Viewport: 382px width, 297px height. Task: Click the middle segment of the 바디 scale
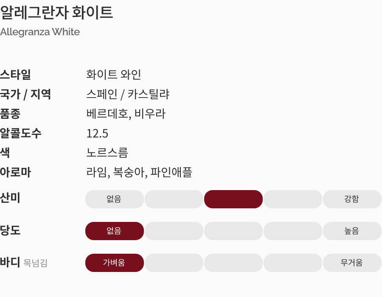(233, 263)
